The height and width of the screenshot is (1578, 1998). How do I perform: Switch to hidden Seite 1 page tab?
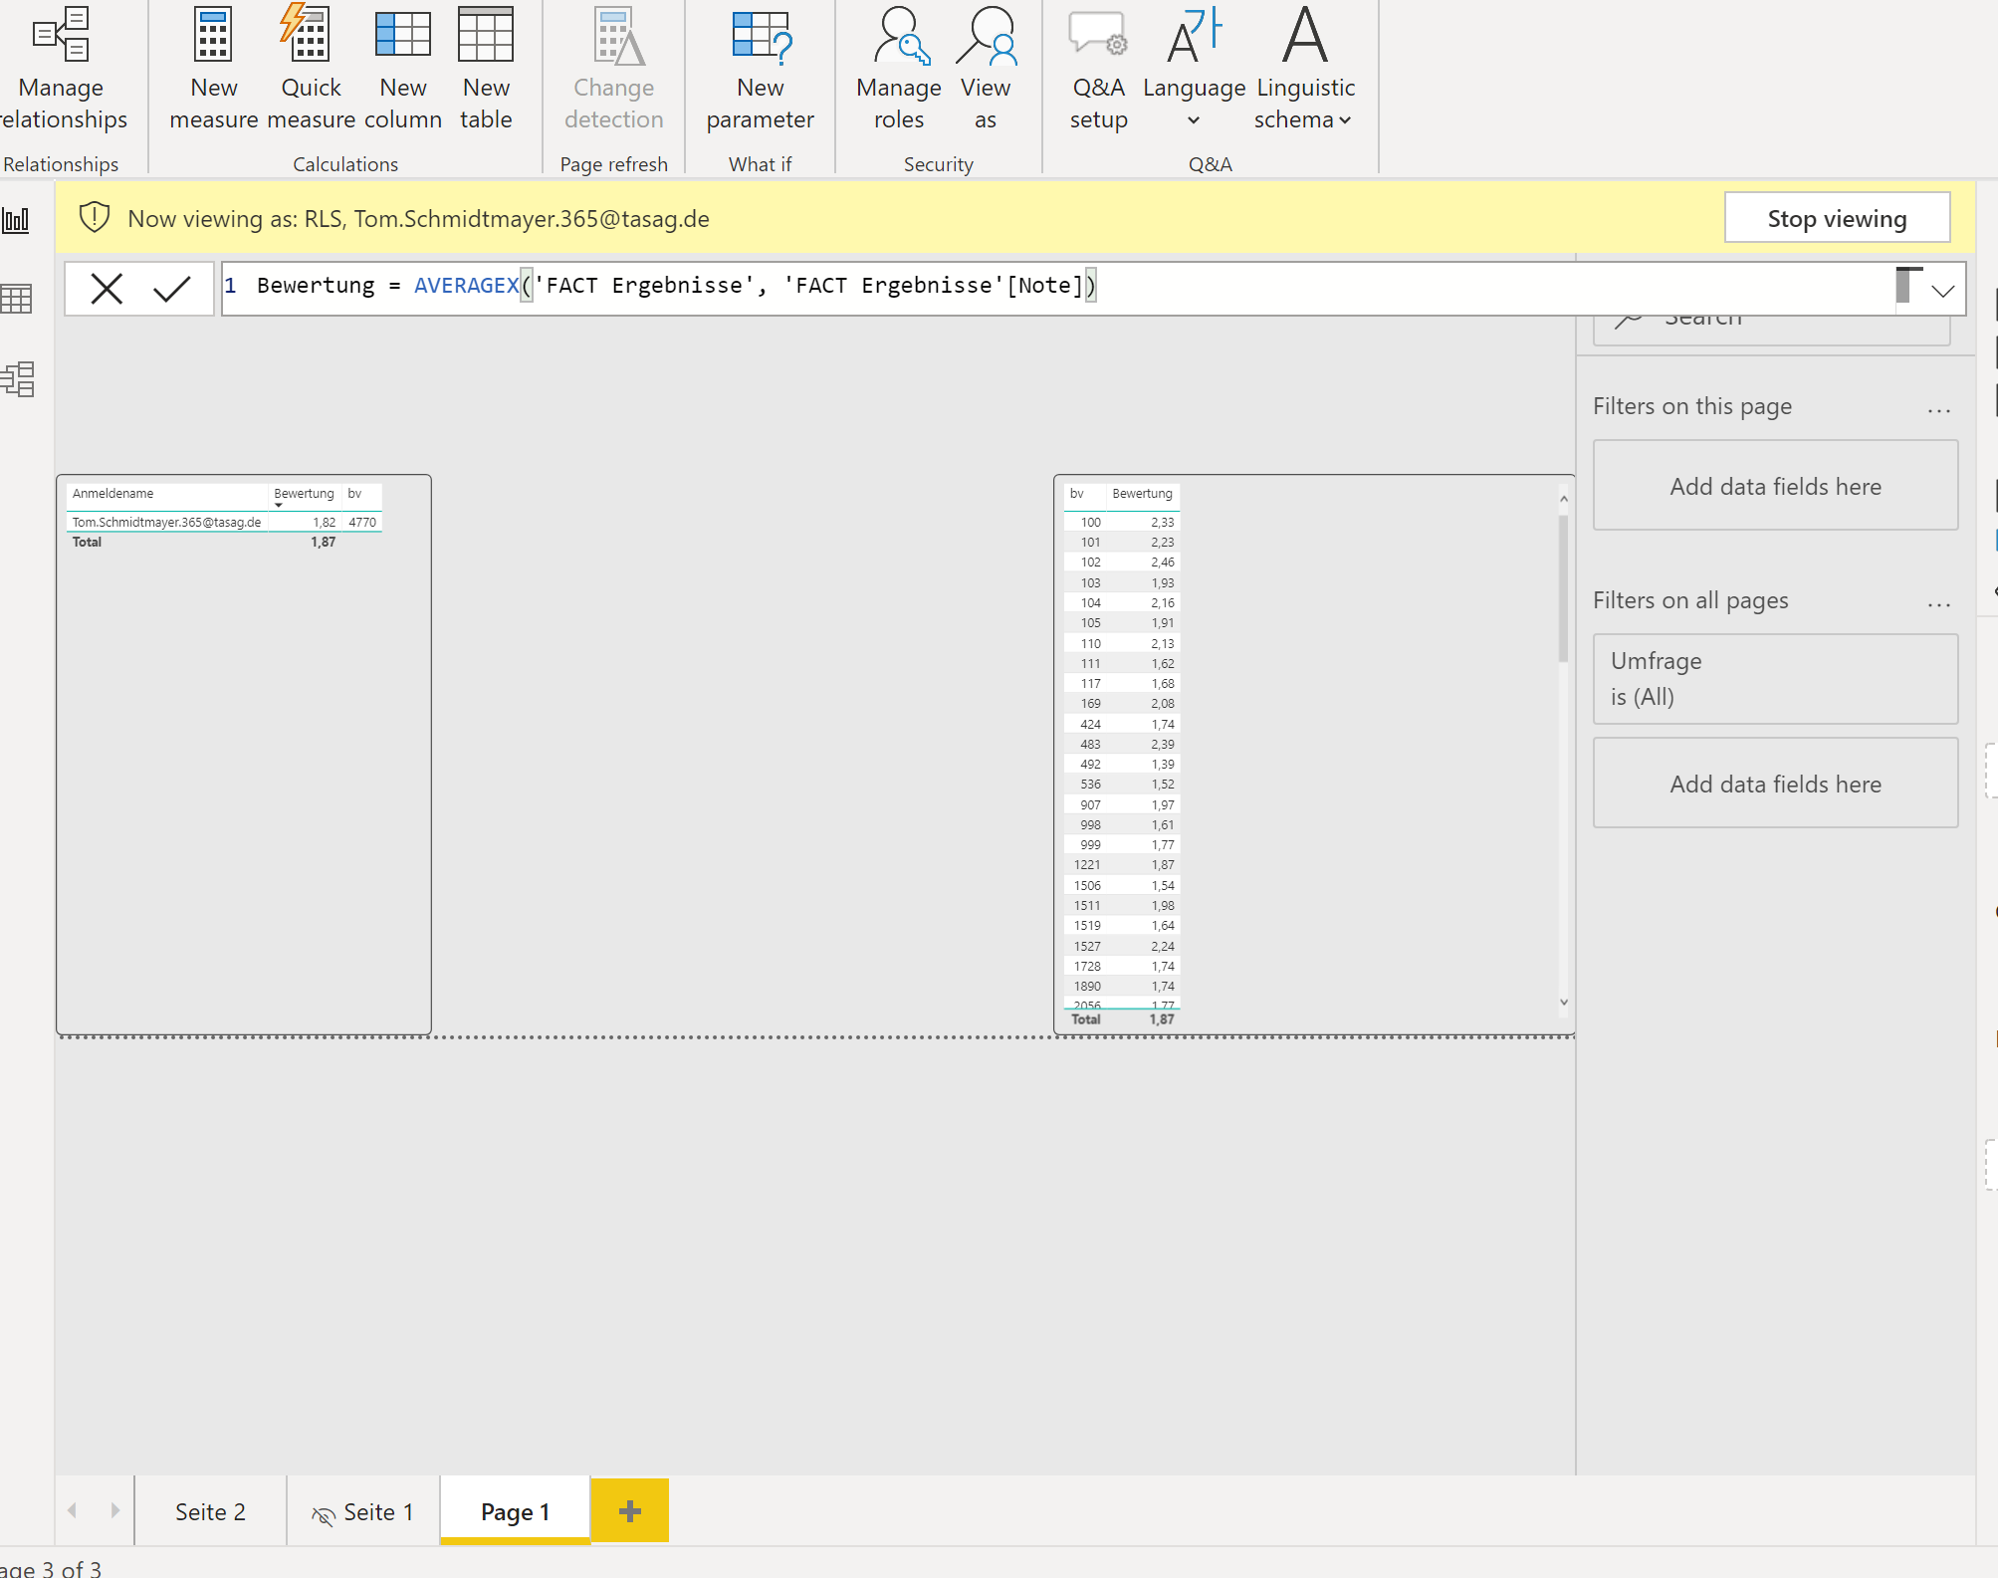362,1512
